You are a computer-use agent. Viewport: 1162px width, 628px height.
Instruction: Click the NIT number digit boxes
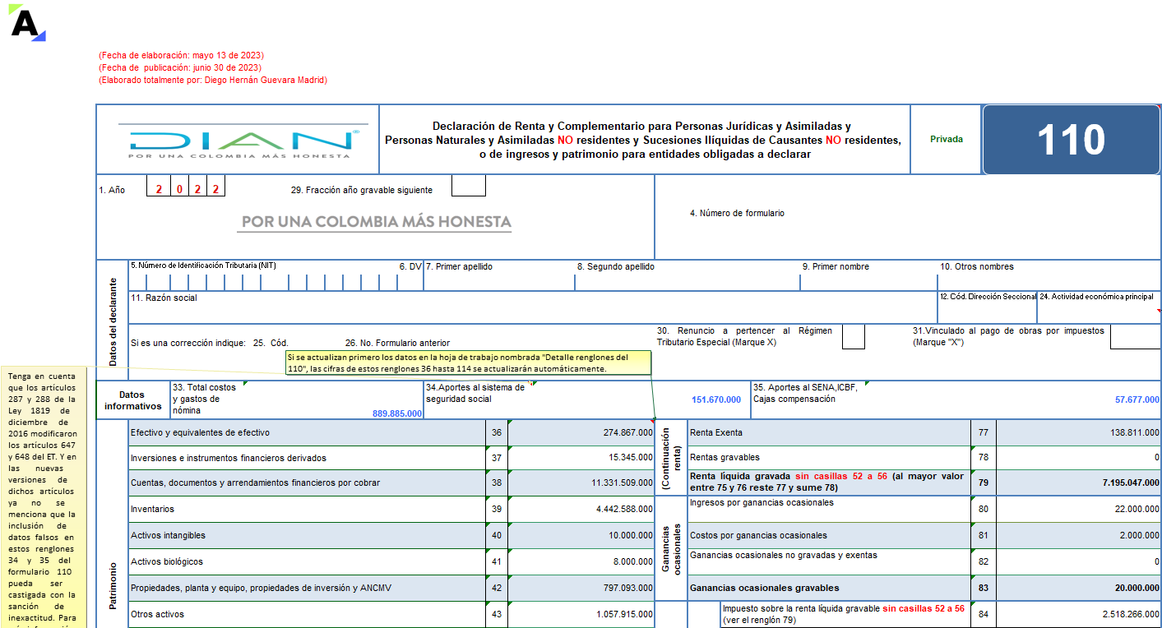262,282
